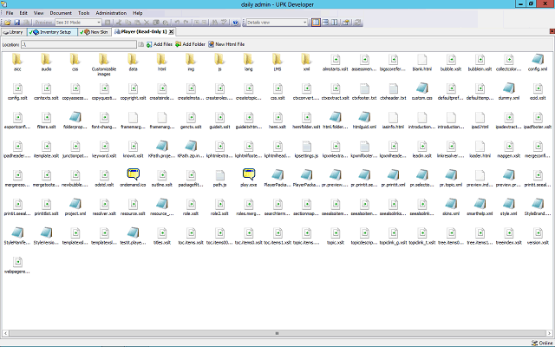555x347 pixels.
Task: Select the ondemand.ico file icon
Action: [133, 176]
